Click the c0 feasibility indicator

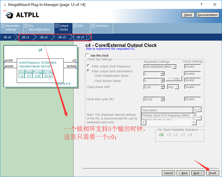(x=161, y=135)
